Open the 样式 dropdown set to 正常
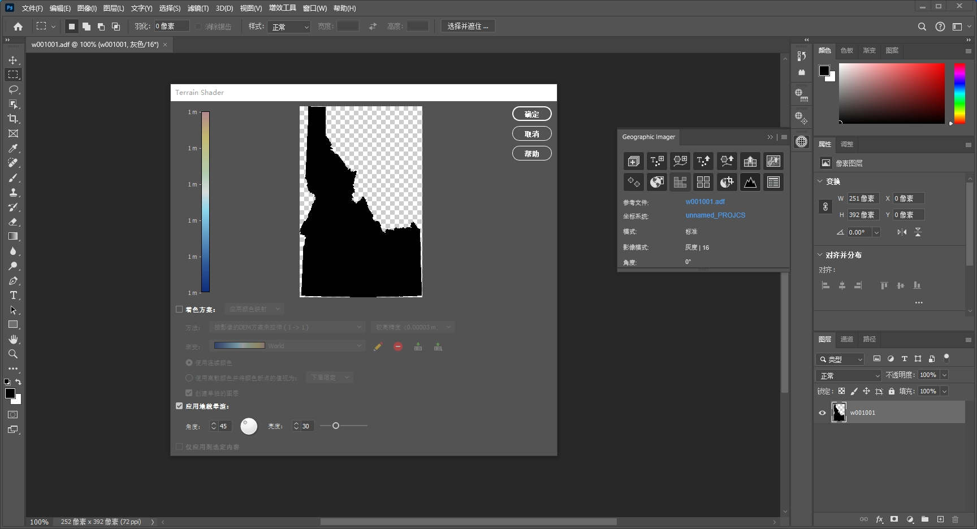Viewport: 977px width, 529px height. (290, 27)
